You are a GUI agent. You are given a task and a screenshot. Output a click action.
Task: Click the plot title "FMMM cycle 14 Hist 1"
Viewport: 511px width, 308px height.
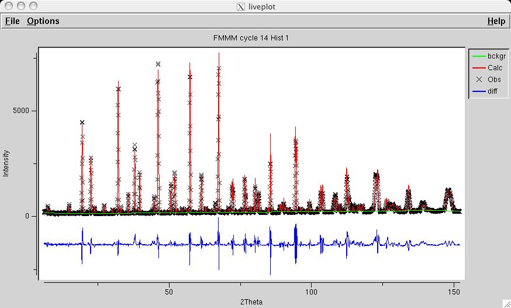252,39
